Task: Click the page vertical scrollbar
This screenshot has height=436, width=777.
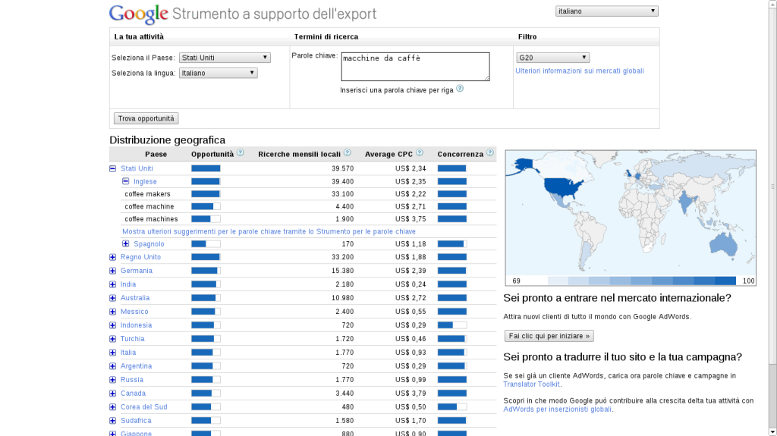Action: pos(772,218)
